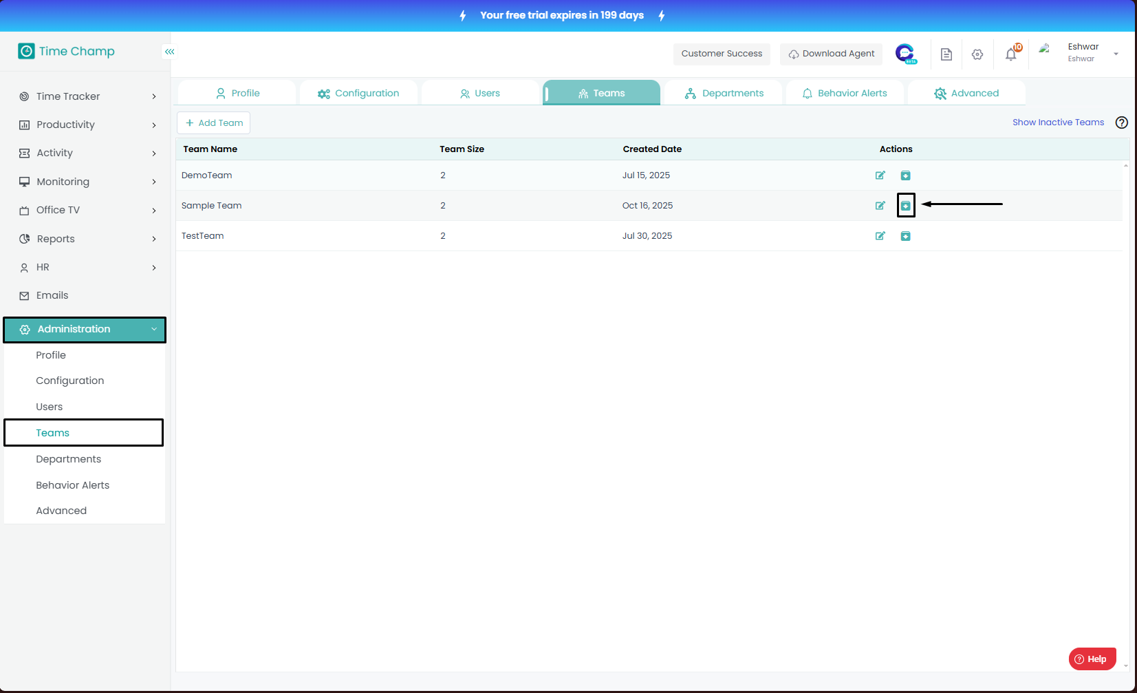The image size is (1137, 693).
Task: Click the archive icon for DemoTeam
Action: click(906, 175)
